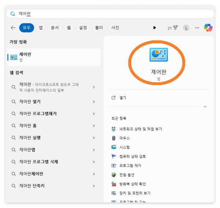The height and width of the screenshot is (208, 220).
Task: Select web suggestion 제어판제어판
Action: point(31,174)
